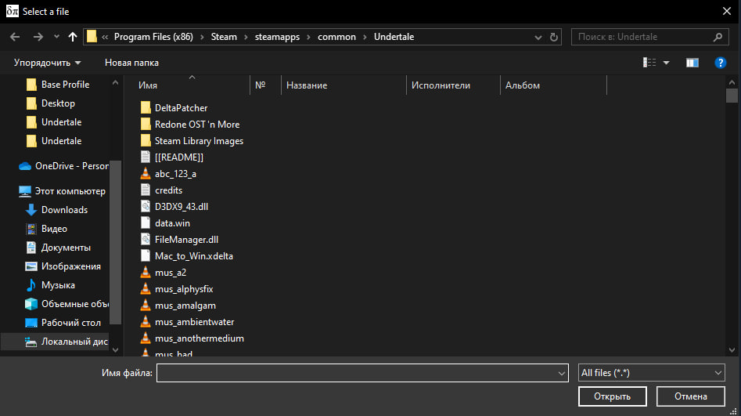Screen dimensions: 741x416
Task: Navigate to Steam breadcrumb
Action: 224,37
